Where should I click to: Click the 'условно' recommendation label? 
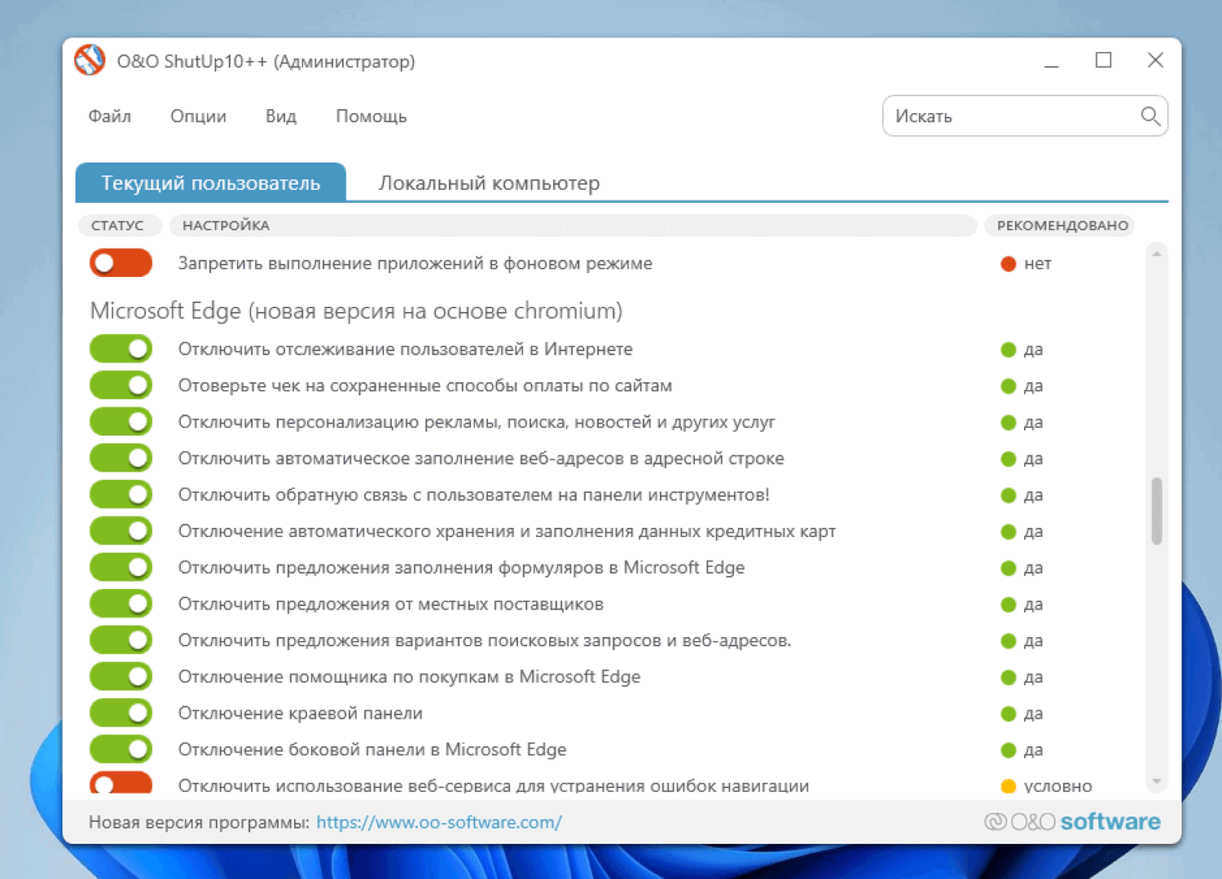(x=1058, y=786)
